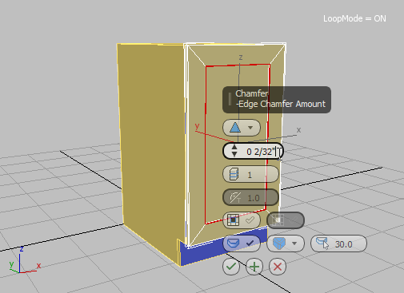Click the down arrow of the chamfer amount spinner
Viewport: 404px width, 293px height.
[x=234, y=154]
